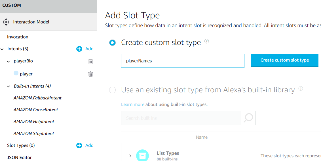Collapse the Intents section chevron
The width and height of the screenshot is (321, 161).
[x=2, y=49]
